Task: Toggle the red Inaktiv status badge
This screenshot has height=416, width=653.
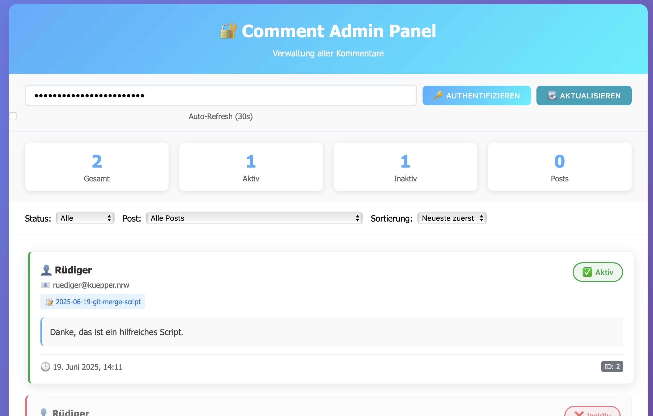Action: [593, 412]
